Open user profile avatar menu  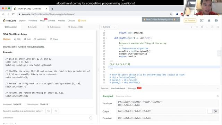click(216, 20)
